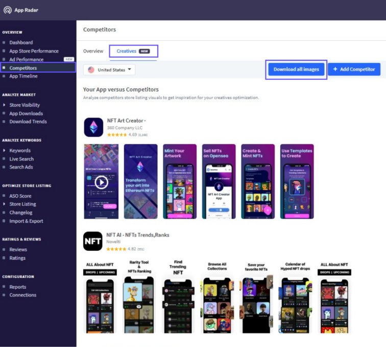Open the 'Save your favorite NFTs' screenshot
This screenshot has height=347, width=386.
point(256,296)
